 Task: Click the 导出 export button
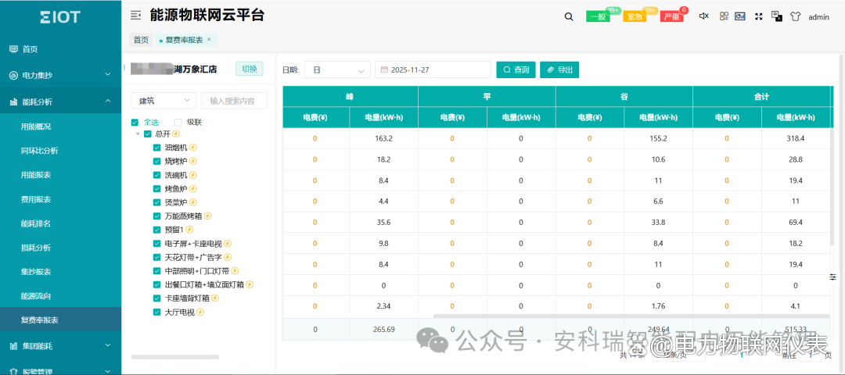tap(559, 70)
